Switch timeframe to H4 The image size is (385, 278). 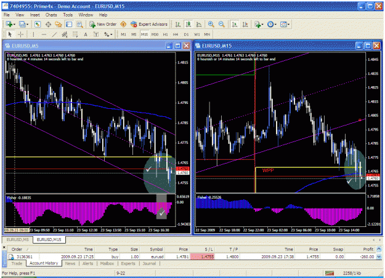tap(176, 34)
